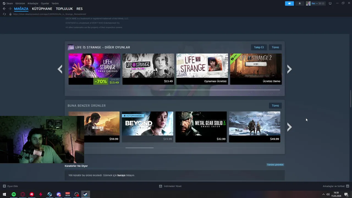This screenshot has height=198, width=352.
Task: Follow the franchise with Takip Et
Action: 259,47
